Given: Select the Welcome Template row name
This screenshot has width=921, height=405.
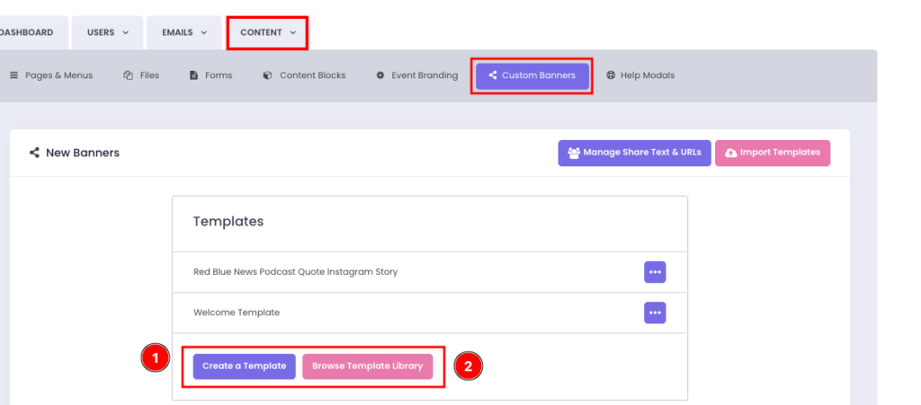Looking at the screenshot, I should (237, 313).
